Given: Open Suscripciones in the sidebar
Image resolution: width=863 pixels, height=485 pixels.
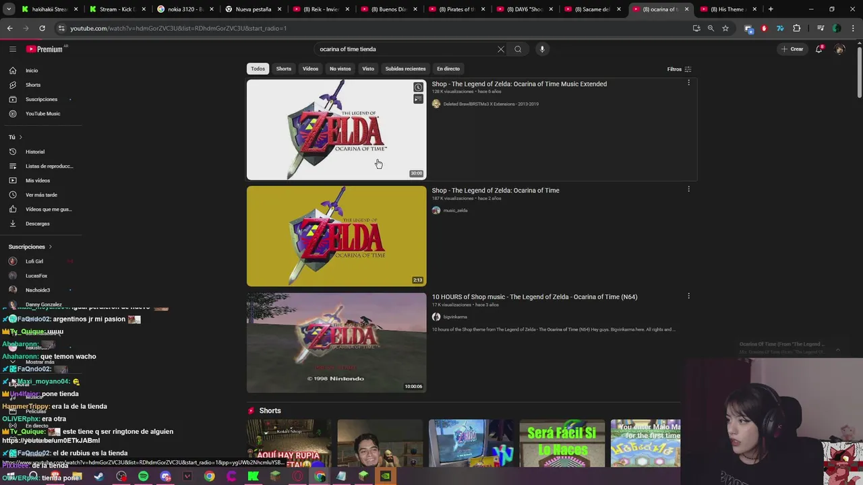Looking at the screenshot, I should coord(40,99).
